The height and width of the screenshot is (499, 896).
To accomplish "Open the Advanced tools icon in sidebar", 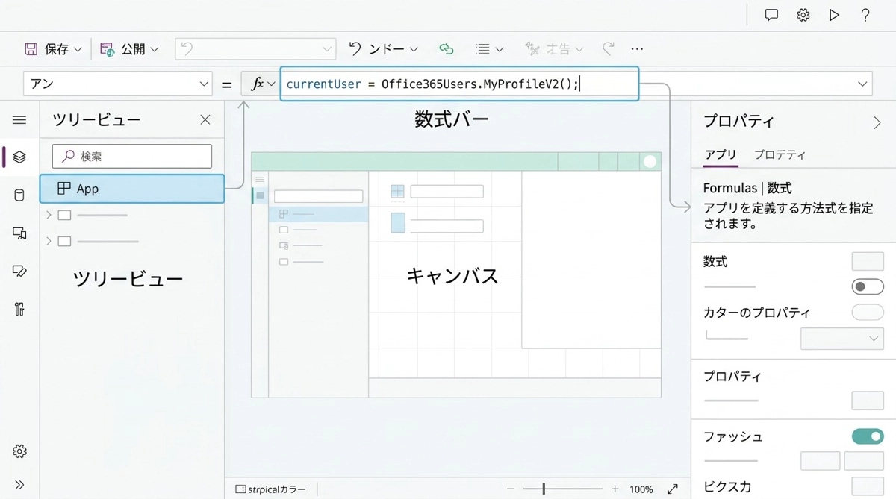I will (19, 309).
